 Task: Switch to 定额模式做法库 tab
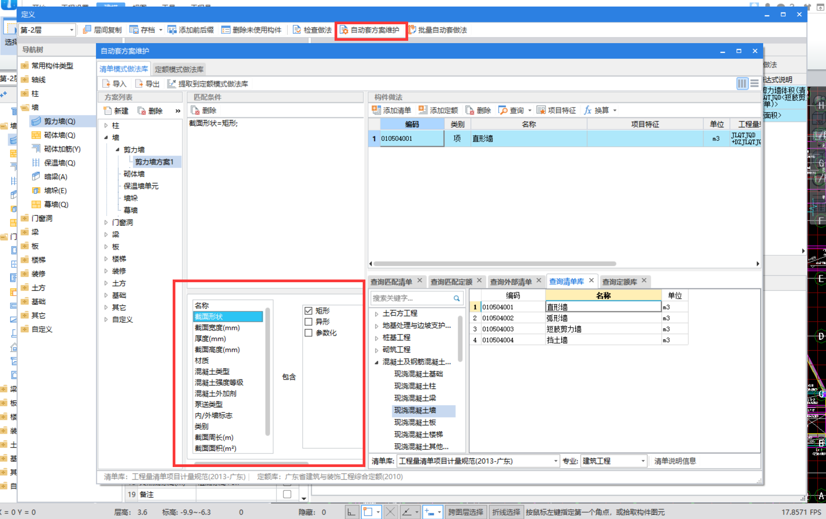(x=179, y=69)
